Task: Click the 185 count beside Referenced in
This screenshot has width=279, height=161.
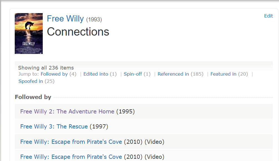Action: point(197,74)
